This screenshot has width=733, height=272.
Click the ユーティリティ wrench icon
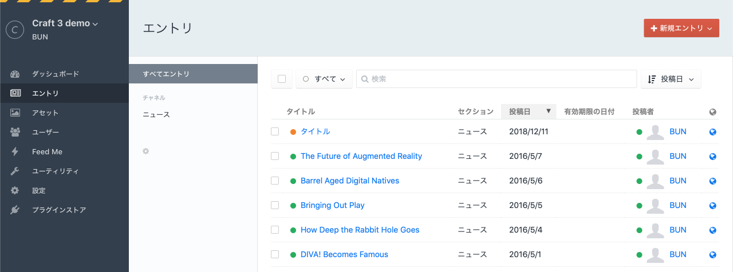[x=15, y=171]
